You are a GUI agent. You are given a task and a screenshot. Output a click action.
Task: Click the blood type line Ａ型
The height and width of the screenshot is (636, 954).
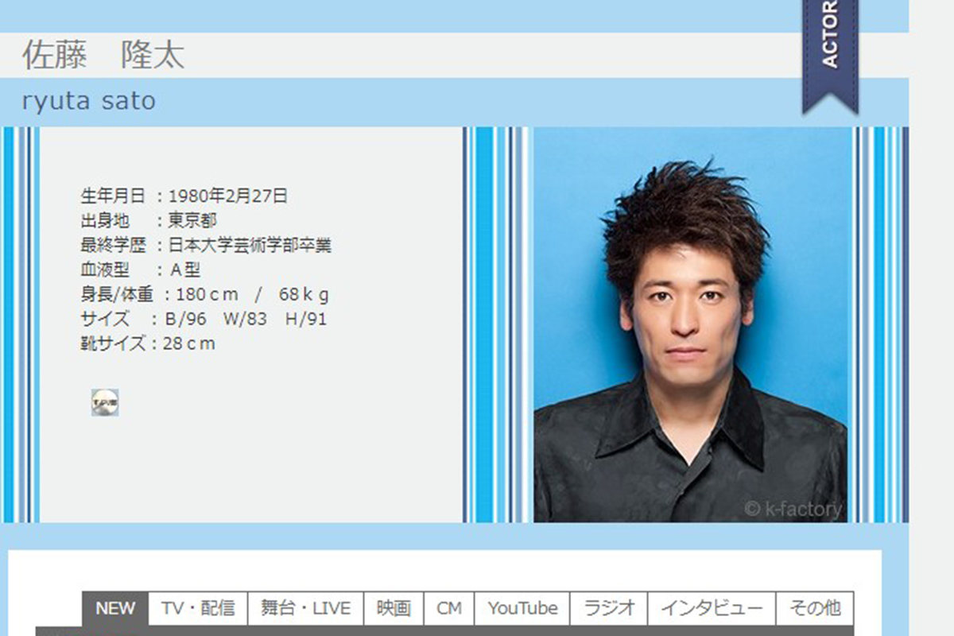click(x=141, y=270)
